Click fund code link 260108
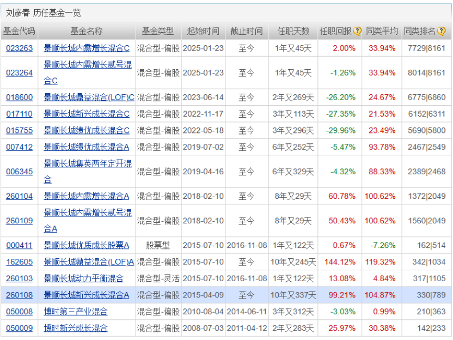The width and height of the screenshot is (453, 340). click(x=20, y=294)
